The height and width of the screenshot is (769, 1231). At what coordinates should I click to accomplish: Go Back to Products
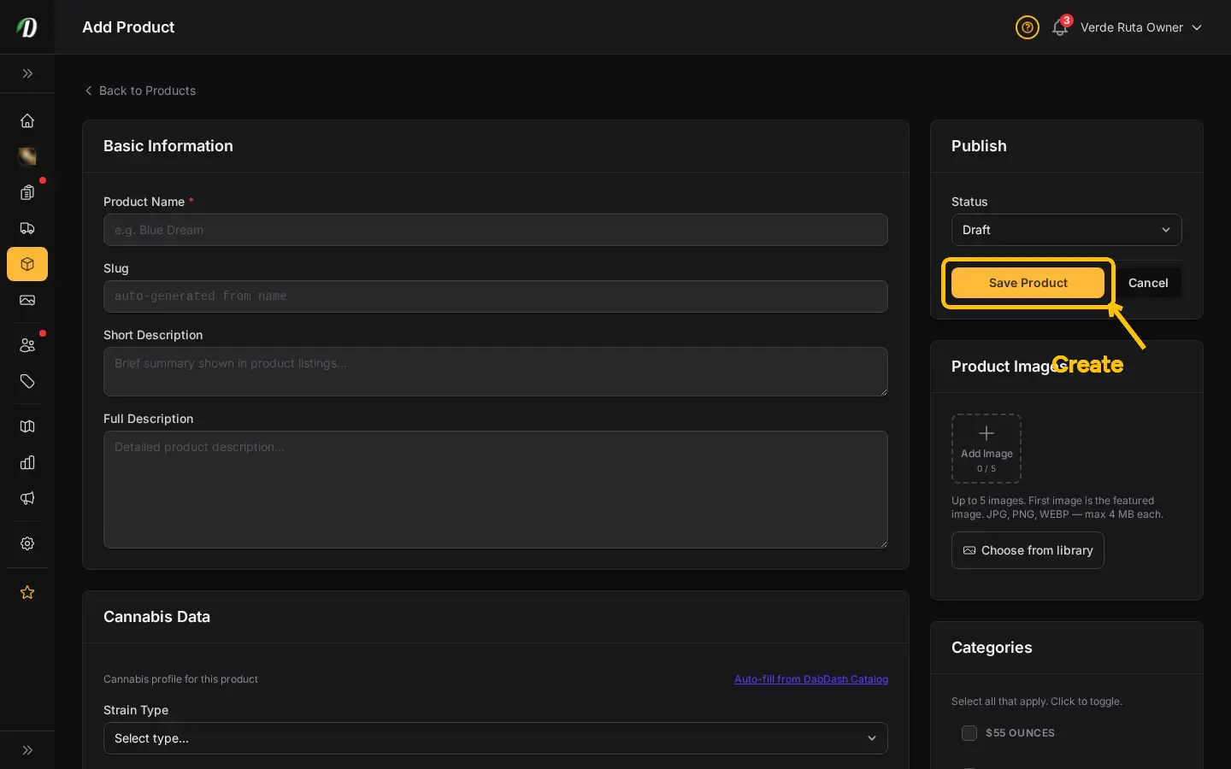pyautogui.click(x=140, y=91)
